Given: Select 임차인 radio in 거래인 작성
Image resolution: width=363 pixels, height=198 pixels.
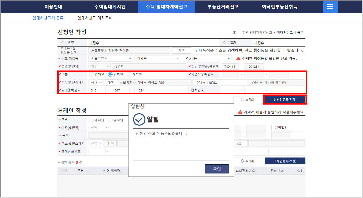Looking at the screenshot, I should tap(110, 120).
